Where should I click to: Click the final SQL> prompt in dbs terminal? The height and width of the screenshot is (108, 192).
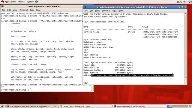[86, 83]
